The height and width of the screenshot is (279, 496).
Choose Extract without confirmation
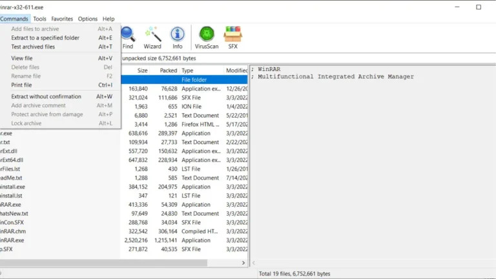[61, 96]
